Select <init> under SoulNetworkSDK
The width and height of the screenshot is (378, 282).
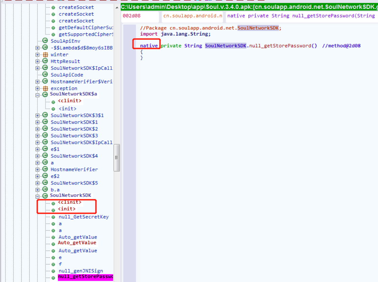(67, 209)
